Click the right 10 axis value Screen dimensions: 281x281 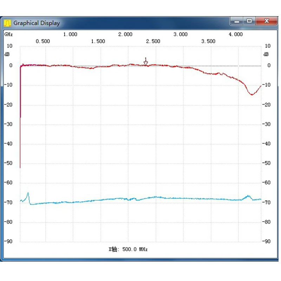pos(268,46)
